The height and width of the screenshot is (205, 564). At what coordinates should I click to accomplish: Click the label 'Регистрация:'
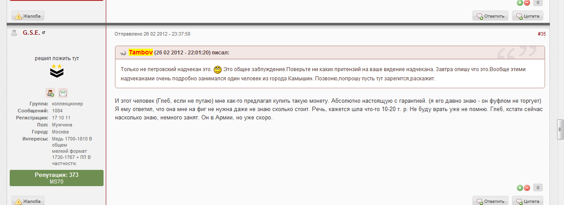[32, 118]
